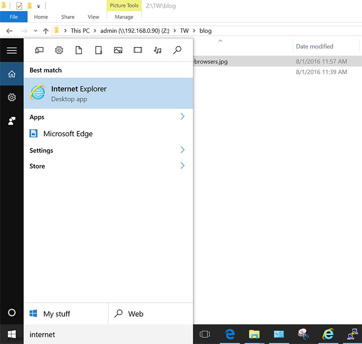Select the browsers.jpg file row
The image size is (362, 344).
coord(278,61)
